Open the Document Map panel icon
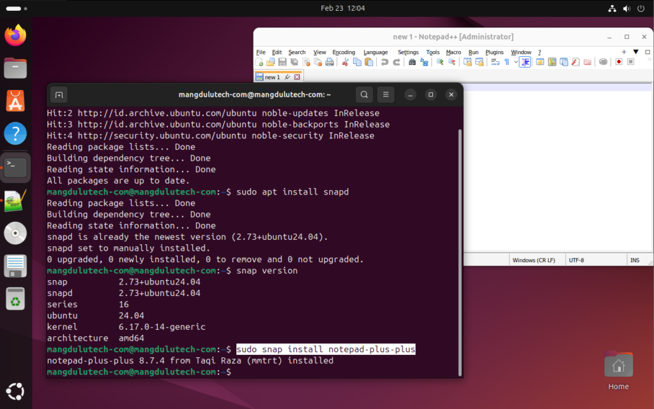 point(551,62)
